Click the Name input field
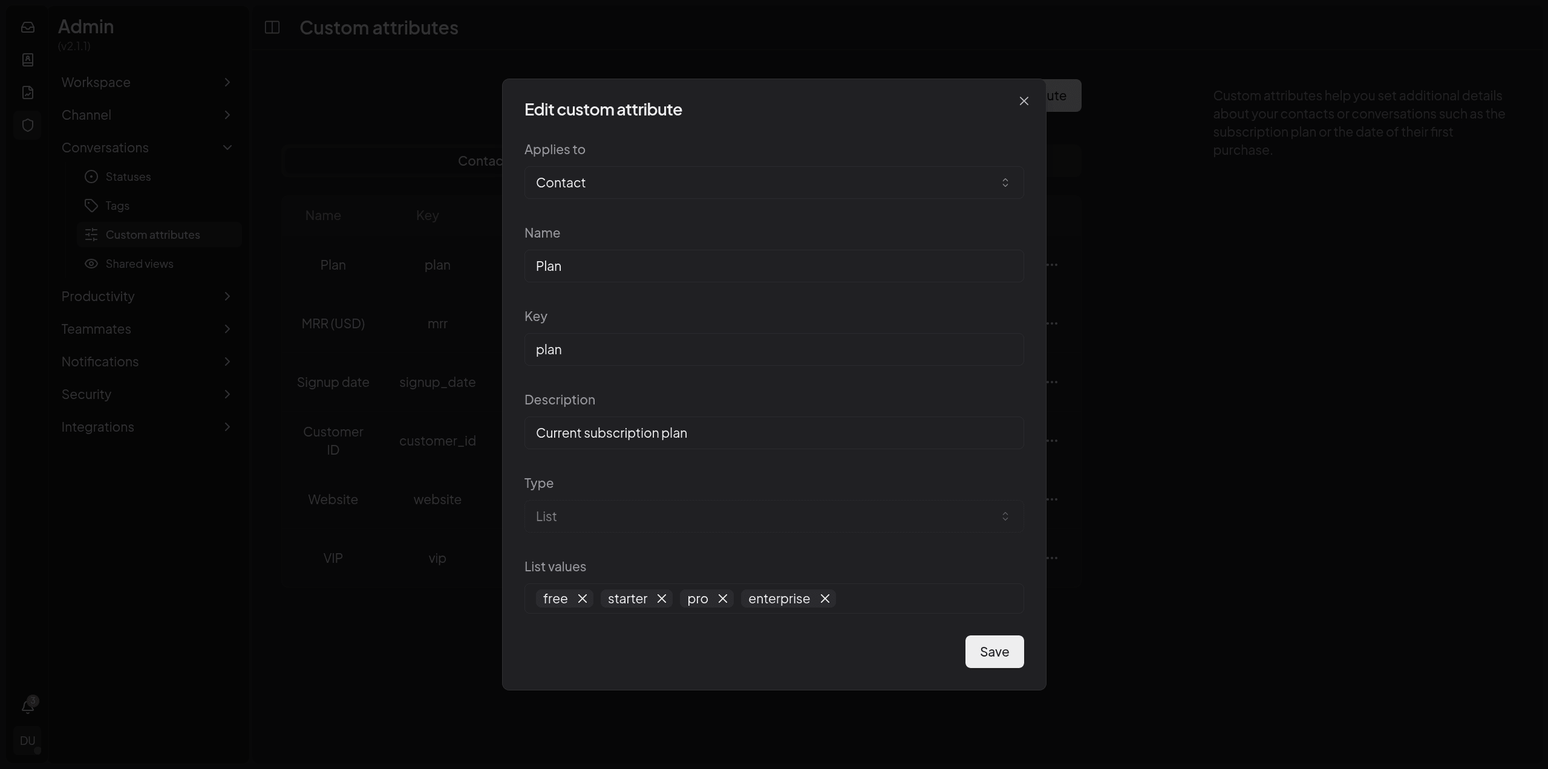Viewport: 1548px width, 769px height. pyautogui.click(x=773, y=266)
